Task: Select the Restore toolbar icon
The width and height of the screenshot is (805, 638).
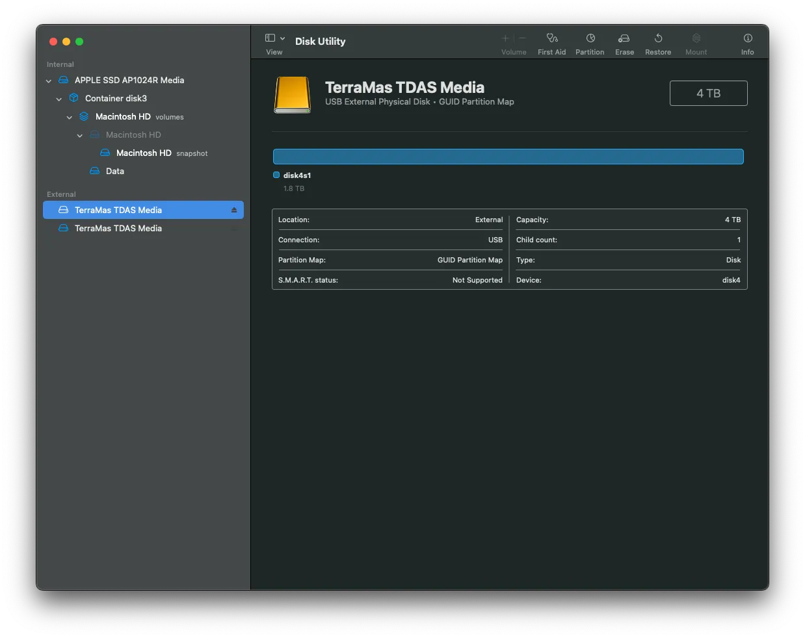Action: point(658,39)
